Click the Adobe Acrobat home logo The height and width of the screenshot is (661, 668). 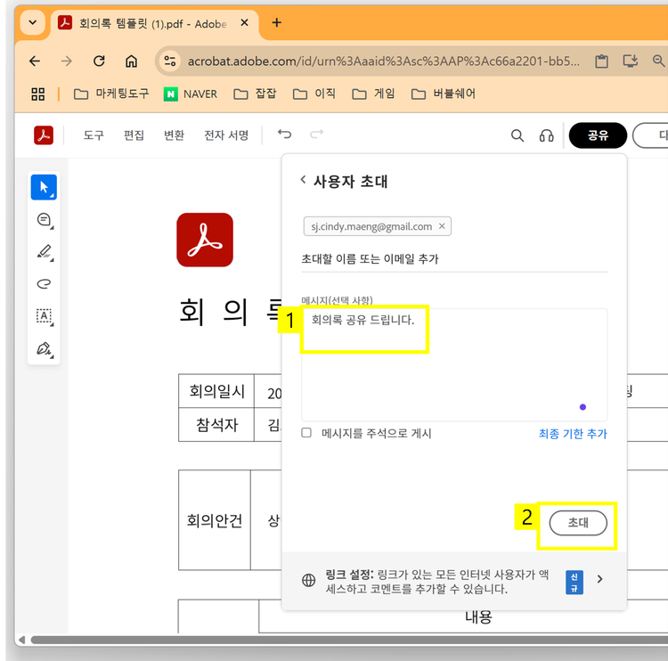point(44,135)
